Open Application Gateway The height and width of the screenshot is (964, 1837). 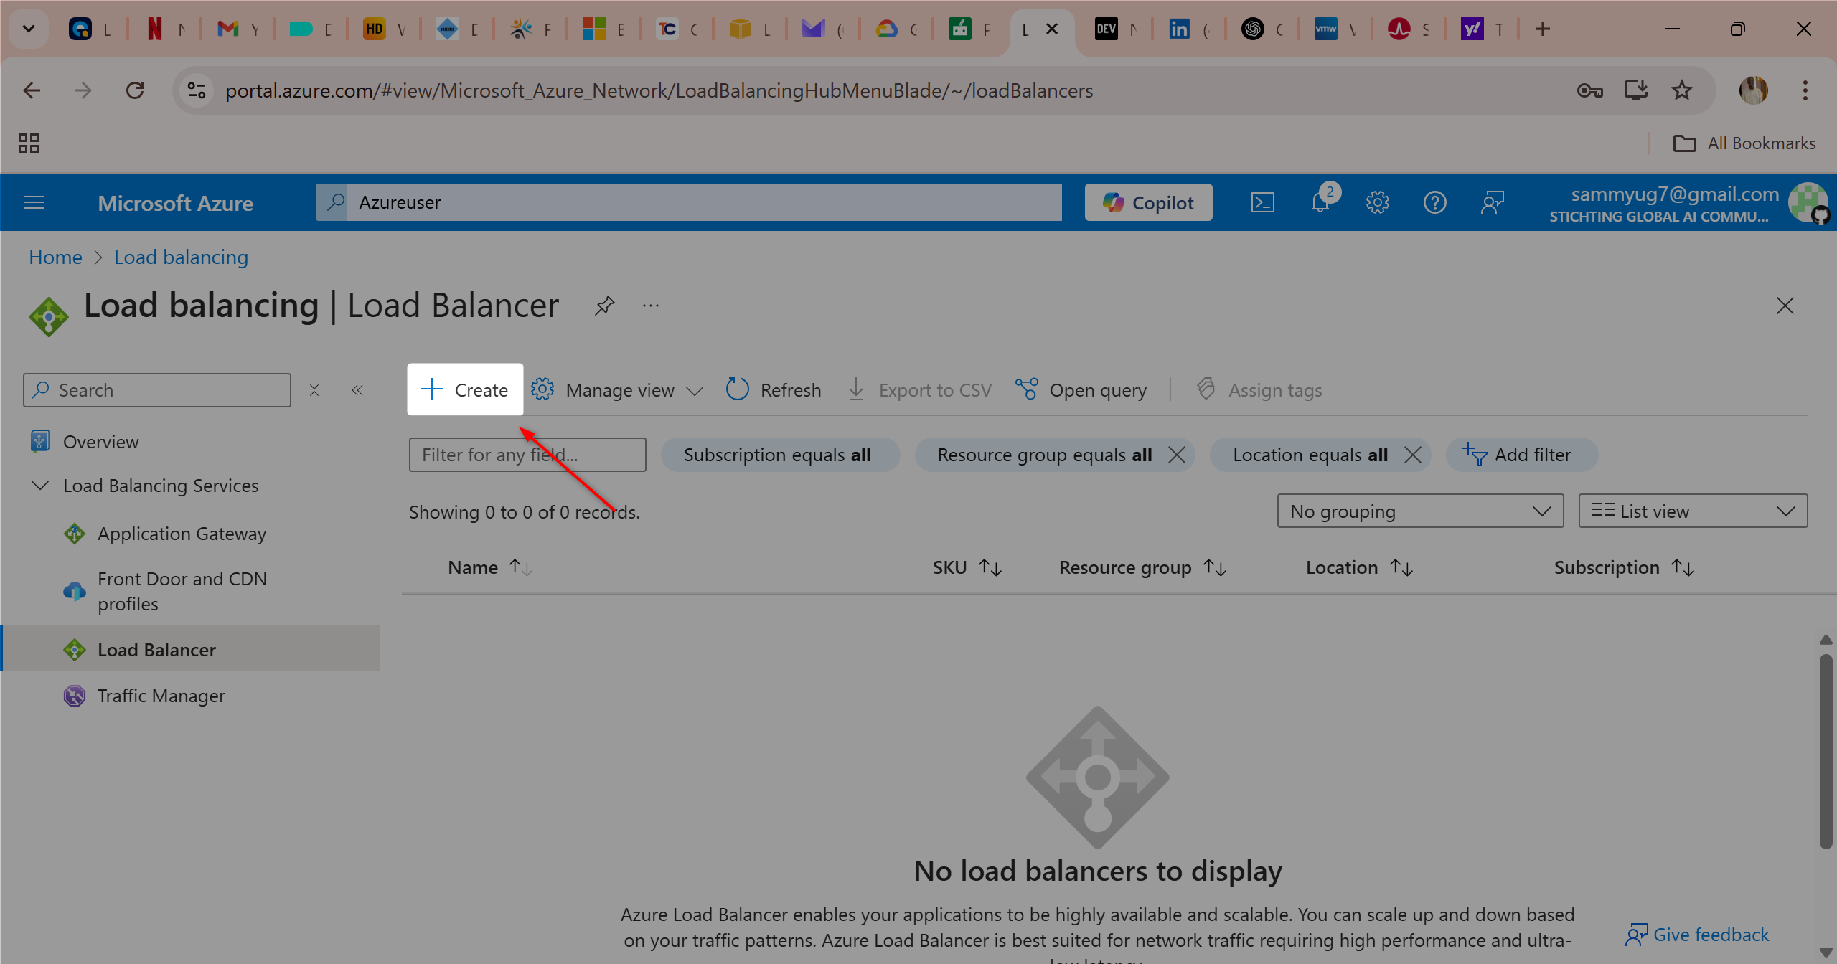point(182,534)
